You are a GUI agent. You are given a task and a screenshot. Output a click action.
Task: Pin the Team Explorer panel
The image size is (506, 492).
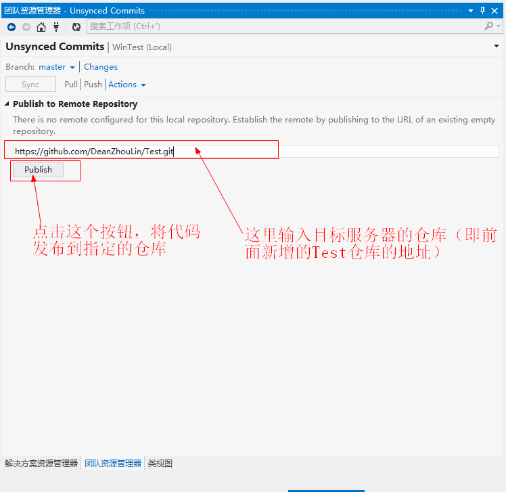pos(482,10)
